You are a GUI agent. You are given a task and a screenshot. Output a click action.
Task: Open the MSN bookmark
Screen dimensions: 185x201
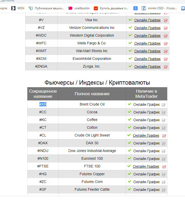(18, 8)
